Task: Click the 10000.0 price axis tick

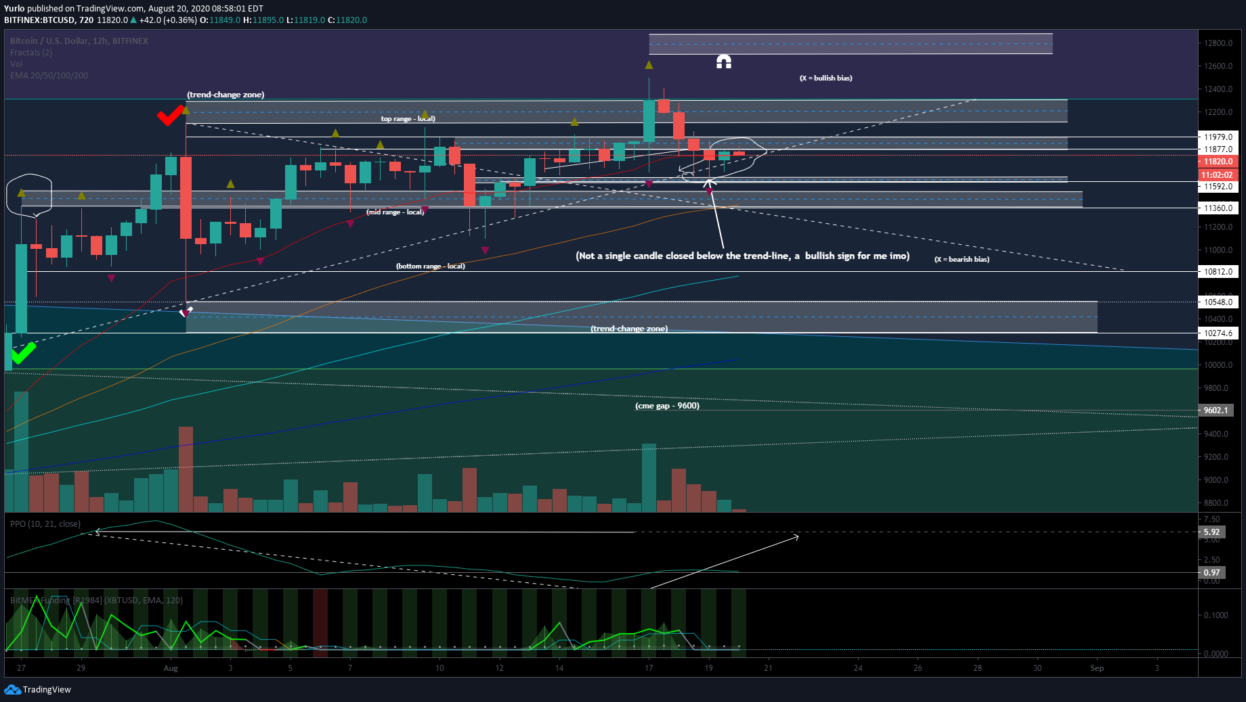Action: pos(1218,365)
